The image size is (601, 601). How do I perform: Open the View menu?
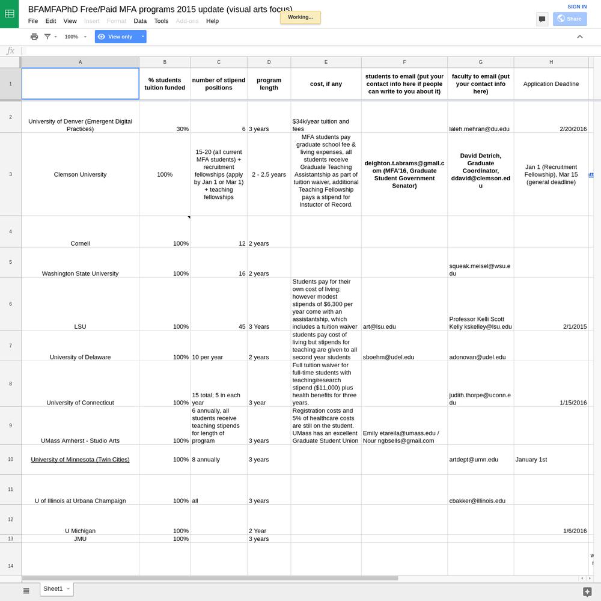point(70,21)
